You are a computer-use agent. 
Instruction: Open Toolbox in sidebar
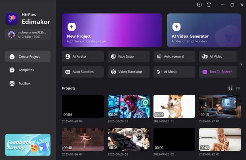tap(28, 83)
